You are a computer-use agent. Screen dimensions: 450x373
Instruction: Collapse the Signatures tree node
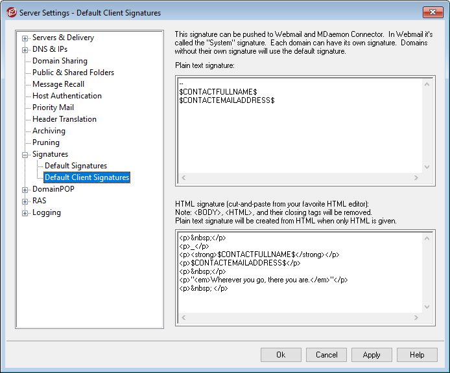25,155
